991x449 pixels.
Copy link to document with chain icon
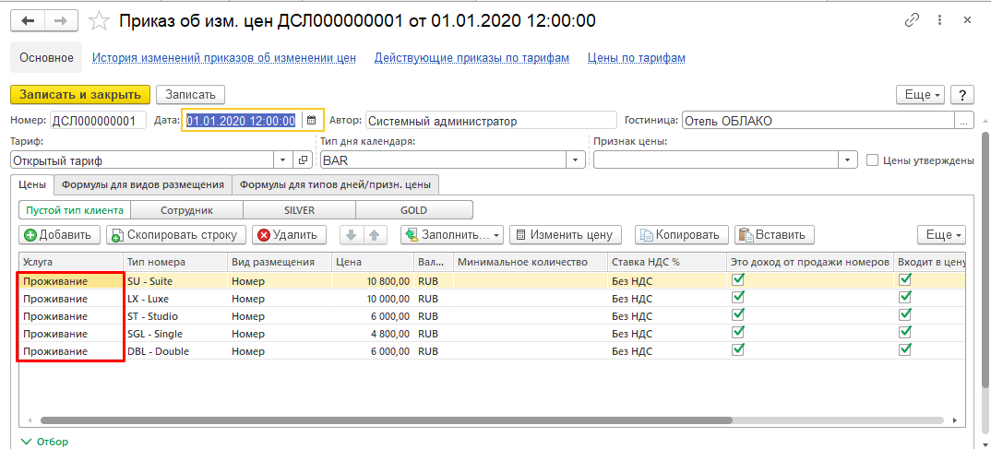(912, 20)
